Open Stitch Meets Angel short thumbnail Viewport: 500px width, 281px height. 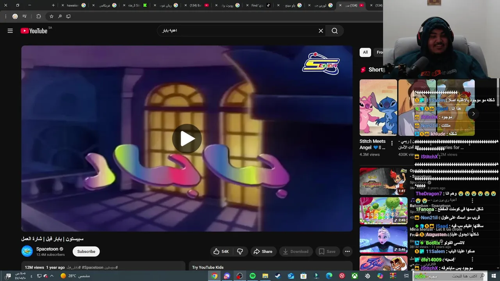378,108
